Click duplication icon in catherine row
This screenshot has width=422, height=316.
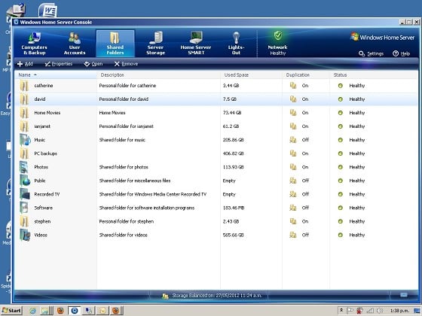click(x=293, y=86)
